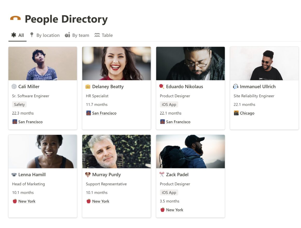Open Murray Purdy's profile page

(x=106, y=175)
